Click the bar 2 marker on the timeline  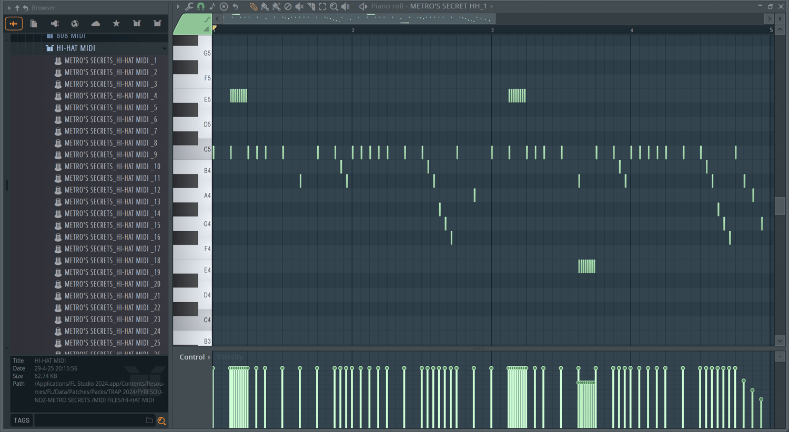(353, 30)
